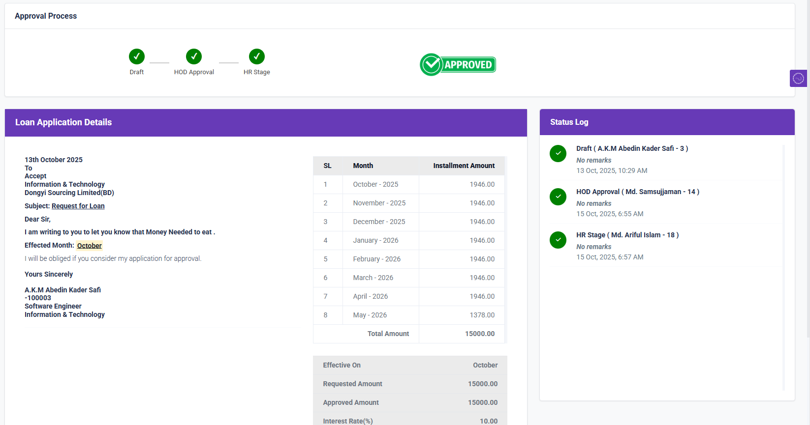Select the Loan Application Details header
Screen dimensions: 810x425
(63, 122)
